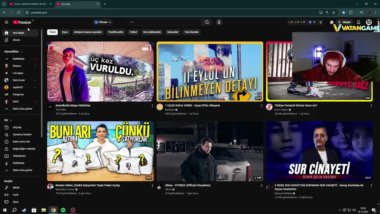Screen dimensions: 380x214
Task: Open Beğendiğim videolar
Action: pos(20,149)
